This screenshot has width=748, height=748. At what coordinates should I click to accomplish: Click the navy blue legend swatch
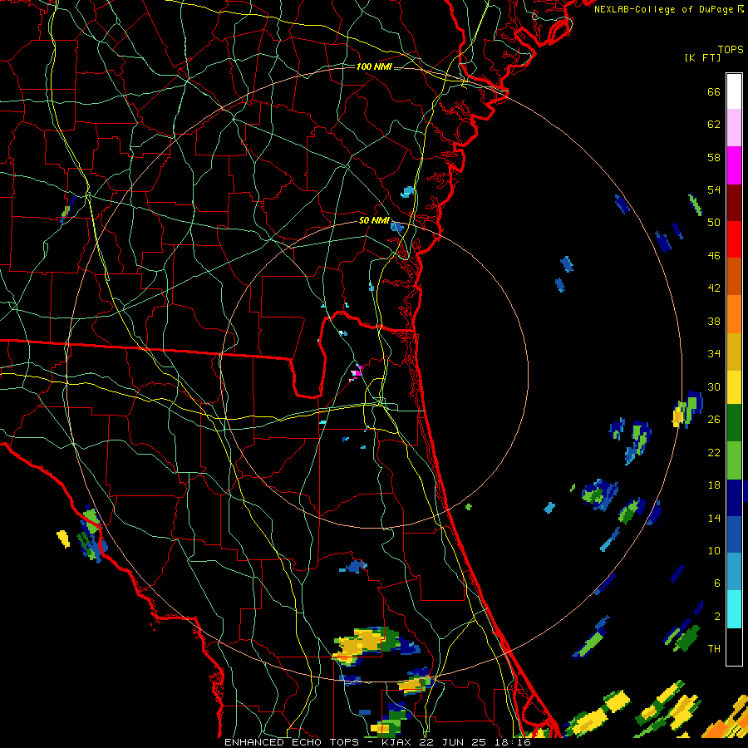coord(734,498)
